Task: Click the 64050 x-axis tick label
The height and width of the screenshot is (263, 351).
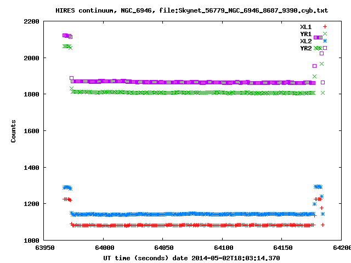Action: tap(164, 248)
